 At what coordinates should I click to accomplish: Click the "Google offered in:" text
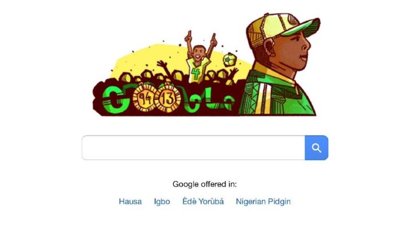204,184
